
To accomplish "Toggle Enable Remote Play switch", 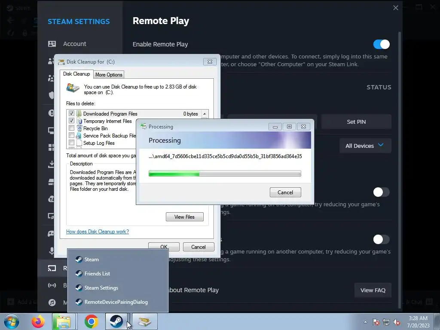I will click(x=382, y=44).
